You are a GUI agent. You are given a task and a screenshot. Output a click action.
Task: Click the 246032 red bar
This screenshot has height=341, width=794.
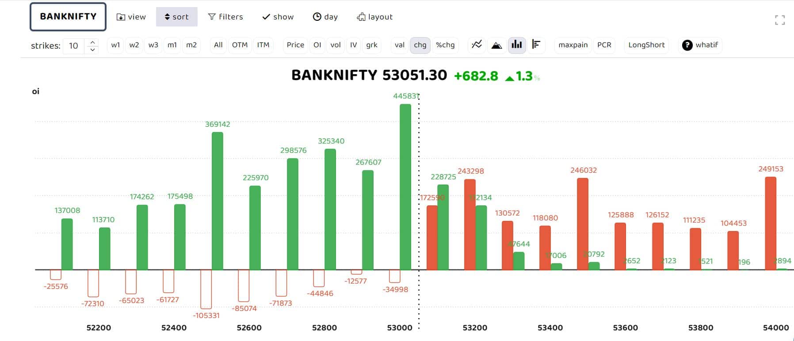pos(583,224)
